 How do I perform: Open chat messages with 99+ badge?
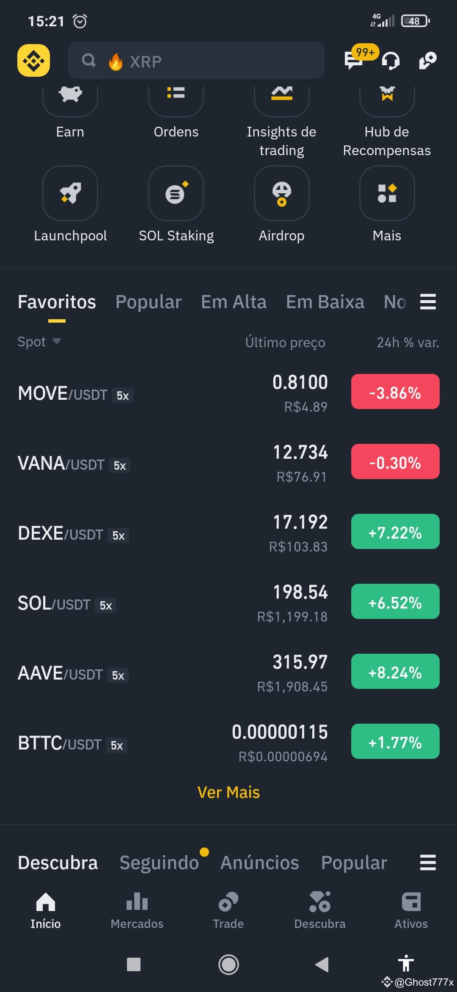pyautogui.click(x=355, y=60)
